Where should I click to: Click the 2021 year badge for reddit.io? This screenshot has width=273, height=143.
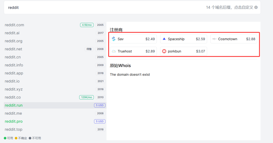100,81
